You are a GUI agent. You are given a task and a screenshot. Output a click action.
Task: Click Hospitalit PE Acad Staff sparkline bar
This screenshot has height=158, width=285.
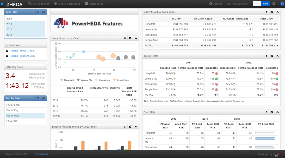coord(265,133)
